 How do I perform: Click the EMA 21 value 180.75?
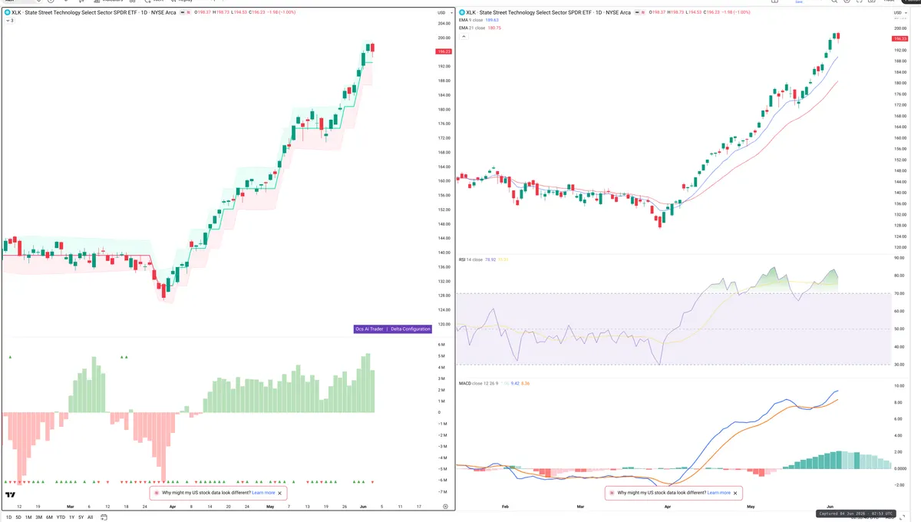[494, 28]
